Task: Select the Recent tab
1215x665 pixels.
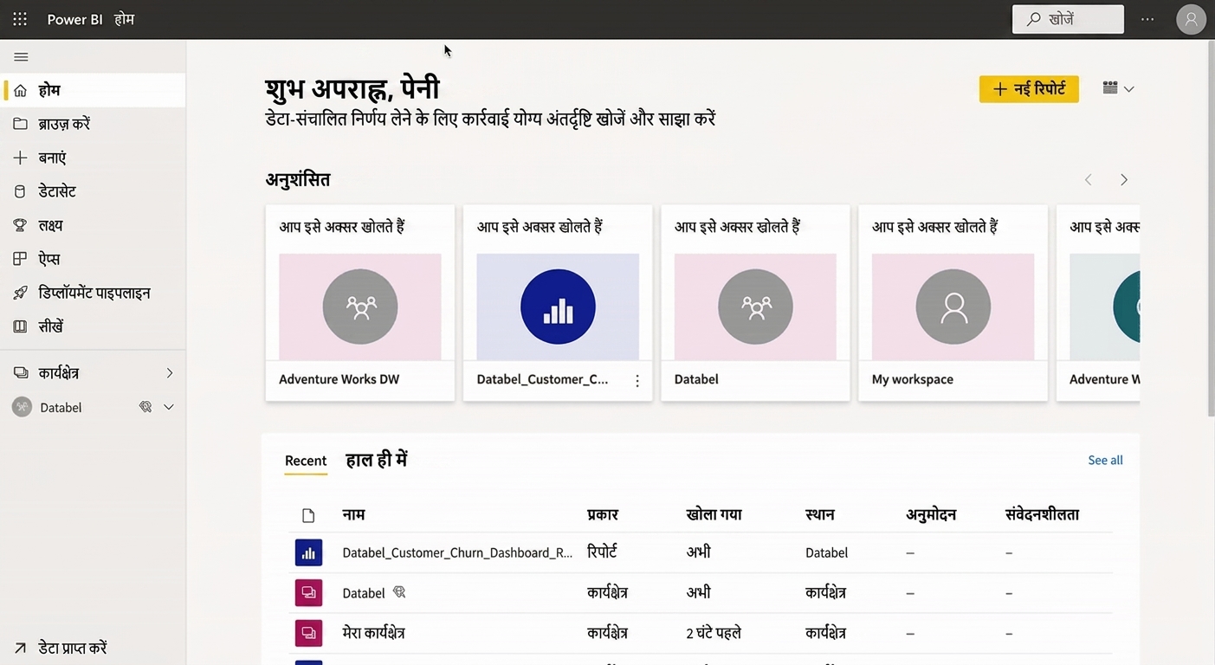Action: (x=306, y=461)
